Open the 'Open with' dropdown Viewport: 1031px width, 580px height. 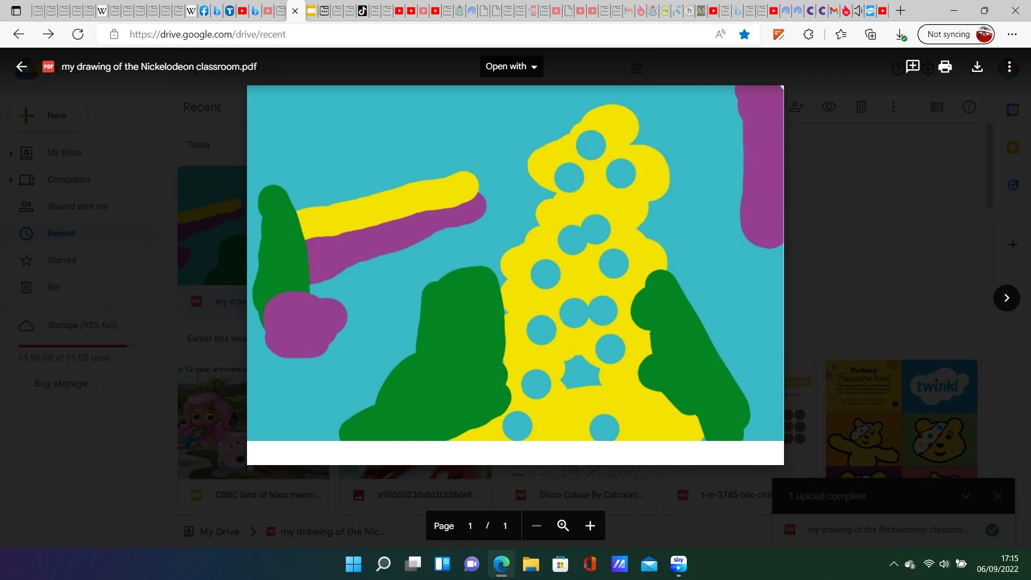[x=511, y=67]
